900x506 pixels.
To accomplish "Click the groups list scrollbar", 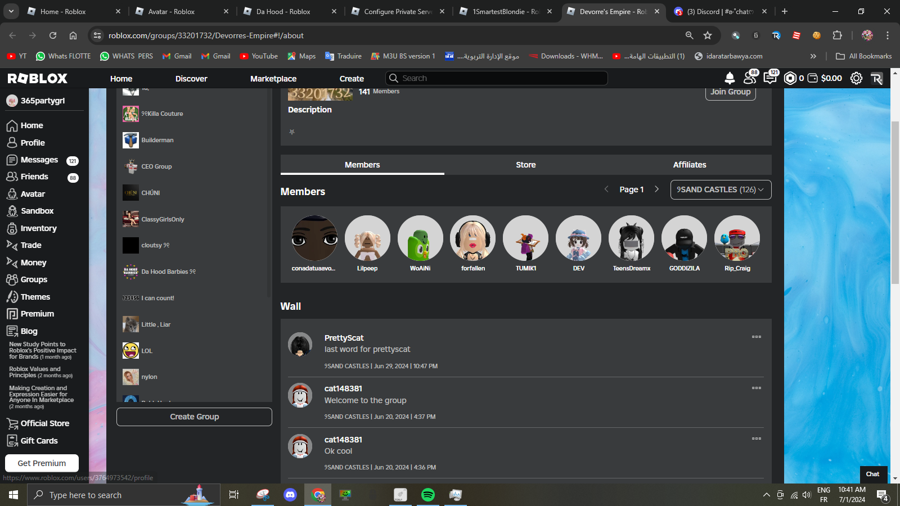I will click(x=269, y=193).
